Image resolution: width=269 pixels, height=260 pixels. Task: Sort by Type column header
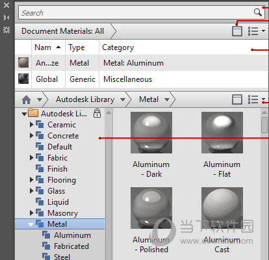tap(82, 47)
